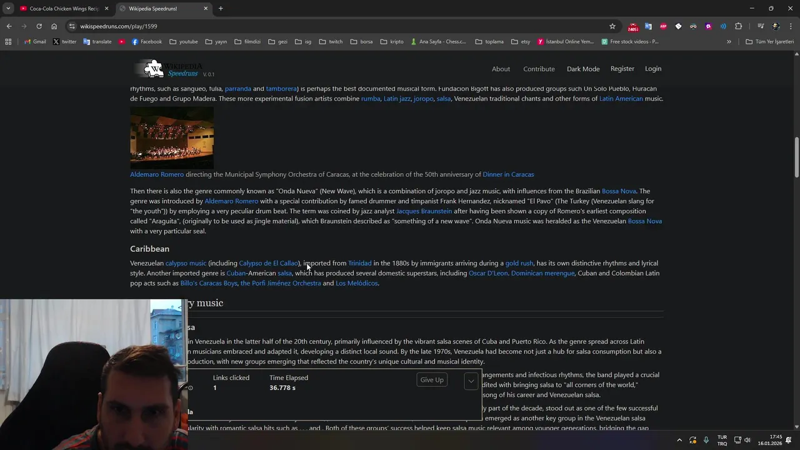The image size is (800, 450).
Task: Click the page vertical scrollbar thumb
Action: click(x=796, y=157)
